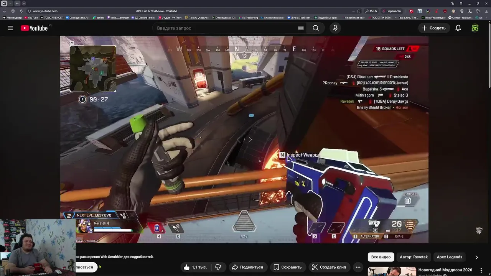The height and width of the screenshot is (276, 491).
Task: Open 'Мессенджер' bookmark
Action: pos(12,18)
